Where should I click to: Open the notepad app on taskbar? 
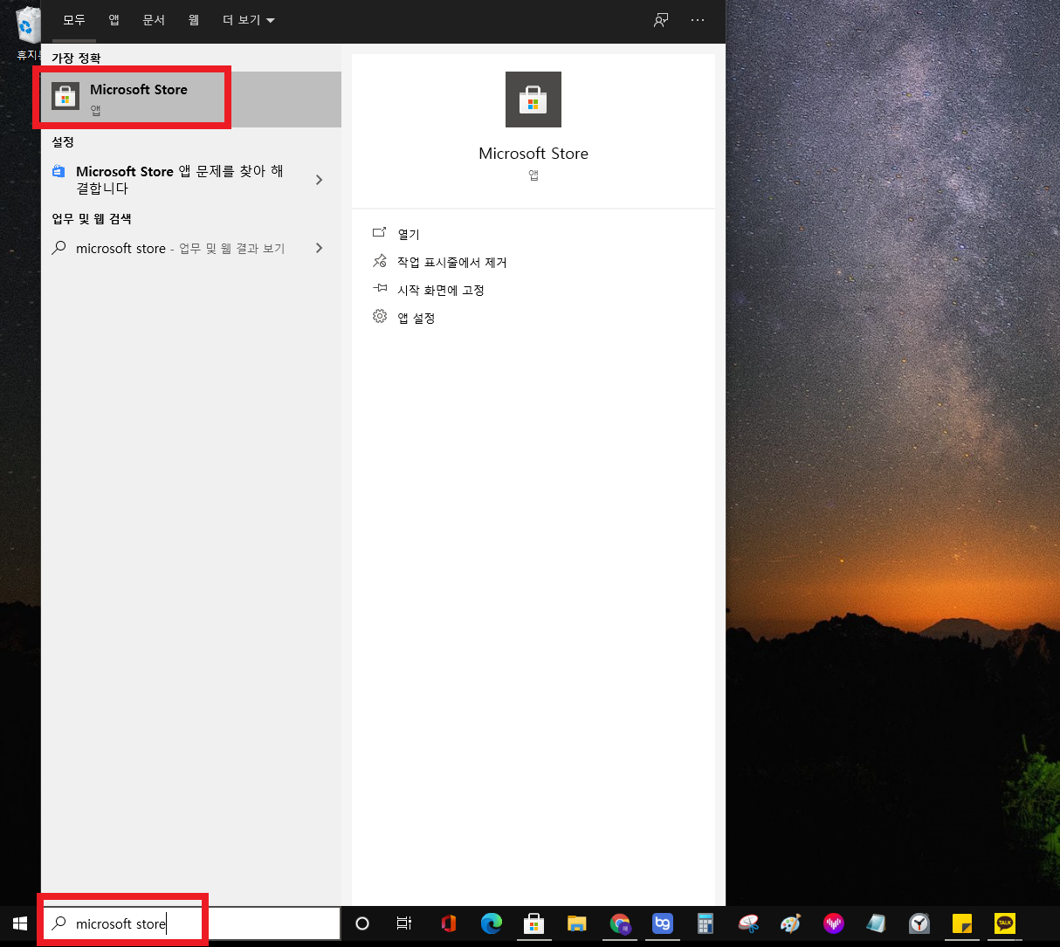coord(876,923)
